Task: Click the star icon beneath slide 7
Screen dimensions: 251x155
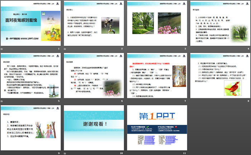Action: pos(128,101)
